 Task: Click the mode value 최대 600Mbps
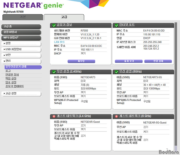point(88,88)
